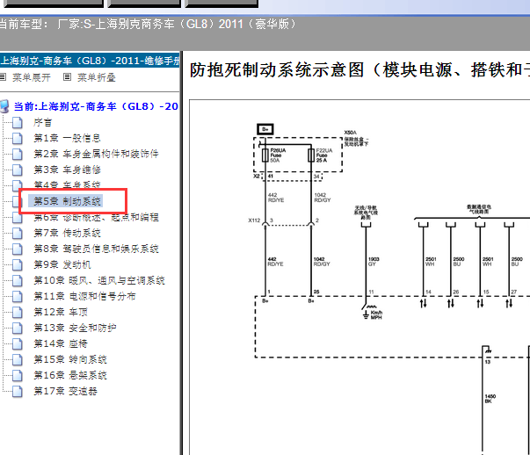
Task: Open 第14章 座椅
Action: click(61, 343)
